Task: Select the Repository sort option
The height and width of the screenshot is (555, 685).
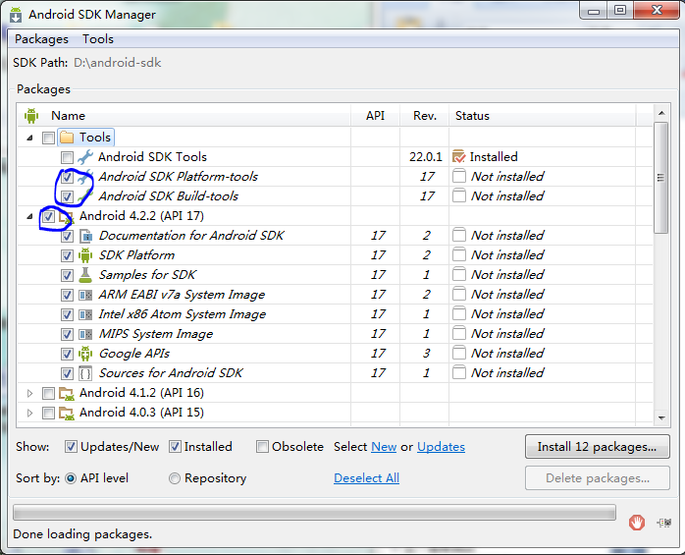Action: pos(175,478)
